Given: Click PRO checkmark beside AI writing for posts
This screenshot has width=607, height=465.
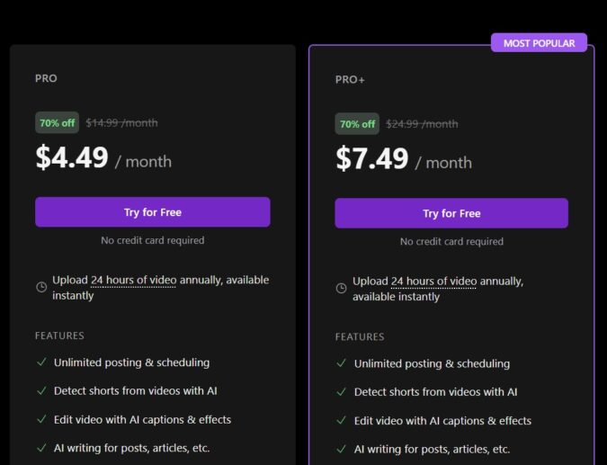Looking at the screenshot, I should pos(41,448).
